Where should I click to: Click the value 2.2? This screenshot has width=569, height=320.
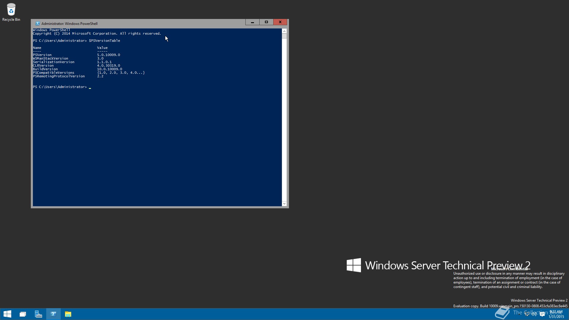(100, 76)
